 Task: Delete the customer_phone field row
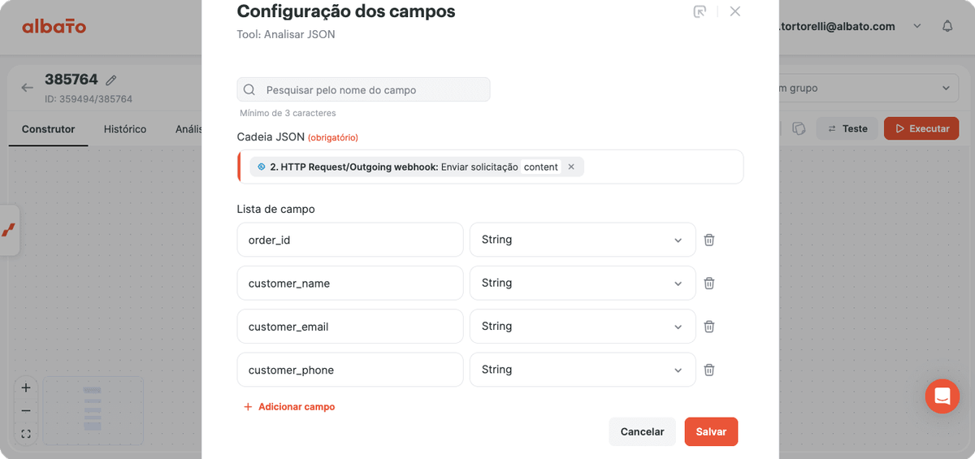point(709,370)
